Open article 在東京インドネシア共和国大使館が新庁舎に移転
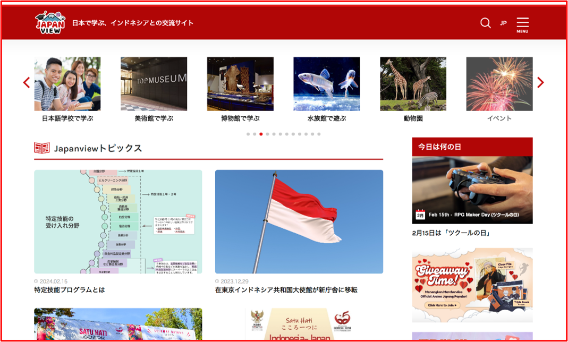Viewport: 568px width, 342px height. (x=286, y=290)
